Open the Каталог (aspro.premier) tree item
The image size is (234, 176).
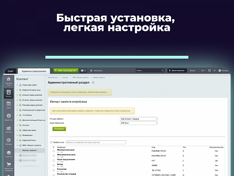[x=32, y=95]
